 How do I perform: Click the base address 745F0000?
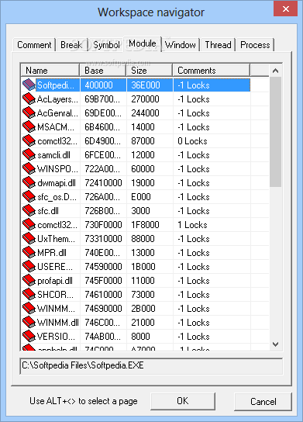(x=103, y=281)
